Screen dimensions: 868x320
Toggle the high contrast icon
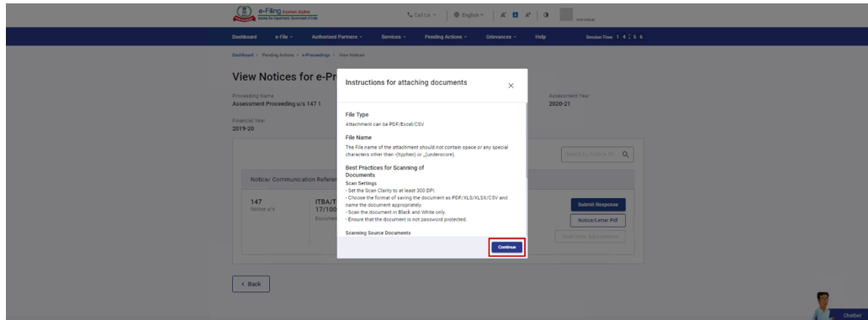546,15
